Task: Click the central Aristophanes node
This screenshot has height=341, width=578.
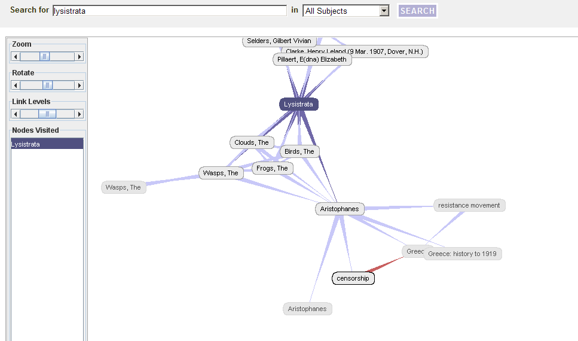Action: tap(340, 209)
